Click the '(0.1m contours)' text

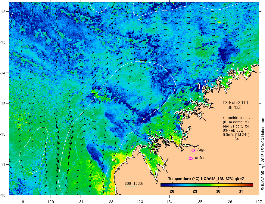point(236,122)
